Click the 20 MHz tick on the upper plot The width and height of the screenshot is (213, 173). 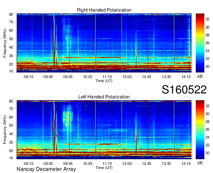coord(11,64)
